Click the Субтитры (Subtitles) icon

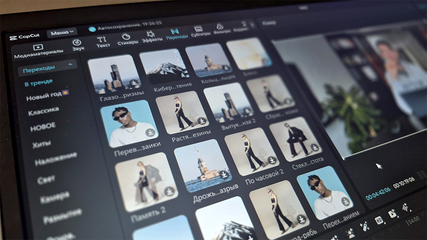198,29
